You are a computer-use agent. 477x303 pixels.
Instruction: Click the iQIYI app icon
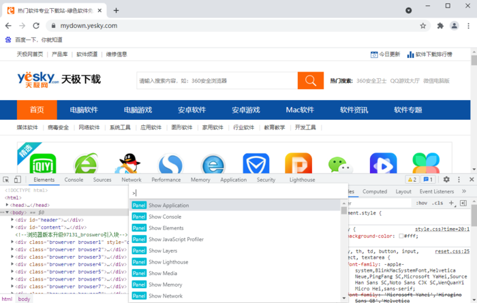click(43, 163)
